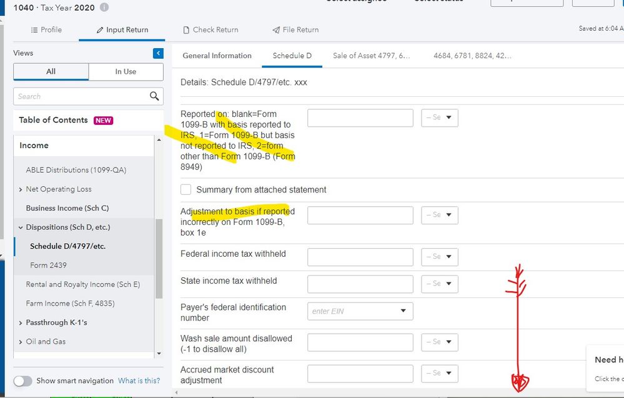This screenshot has height=398, width=624.
Task: Collapse the Views panel with the blue arrow
Action: [158, 54]
